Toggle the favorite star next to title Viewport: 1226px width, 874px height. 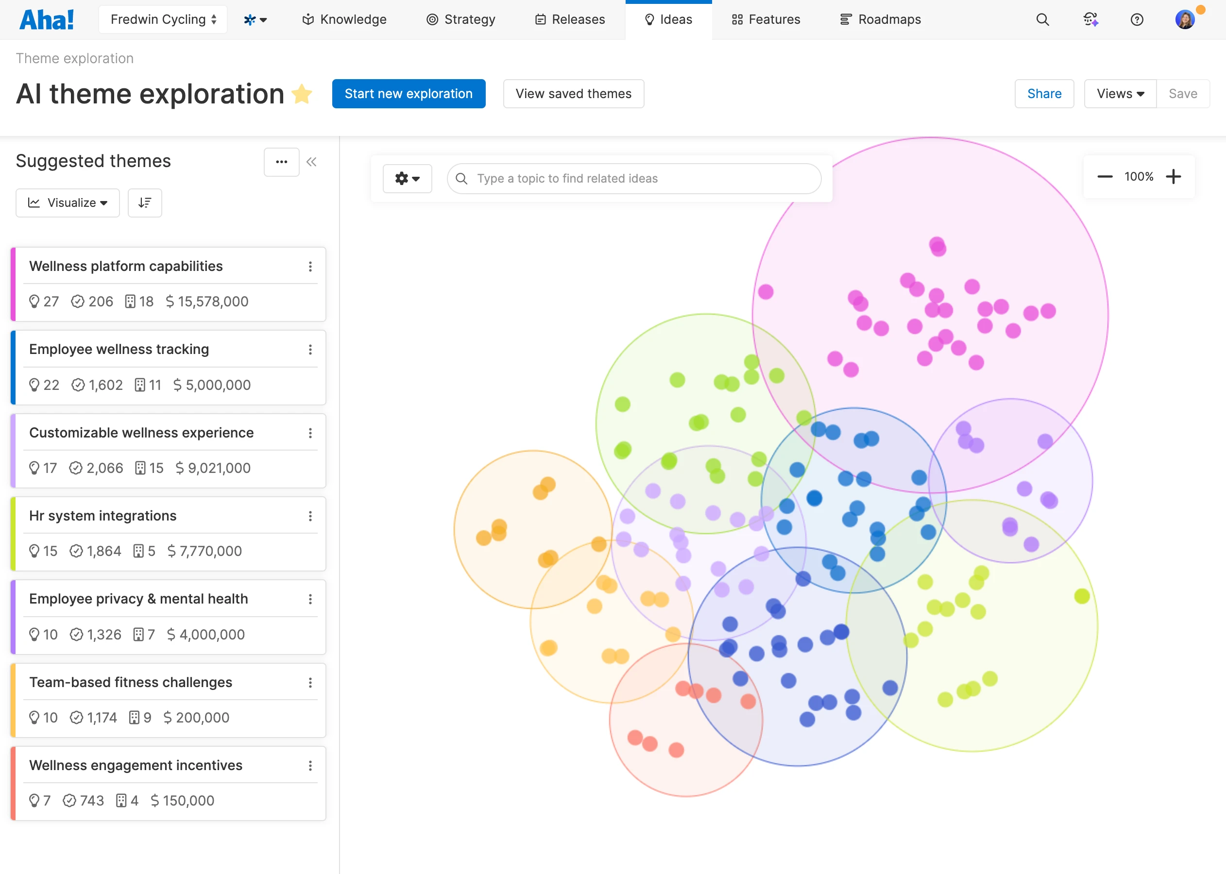coord(302,94)
